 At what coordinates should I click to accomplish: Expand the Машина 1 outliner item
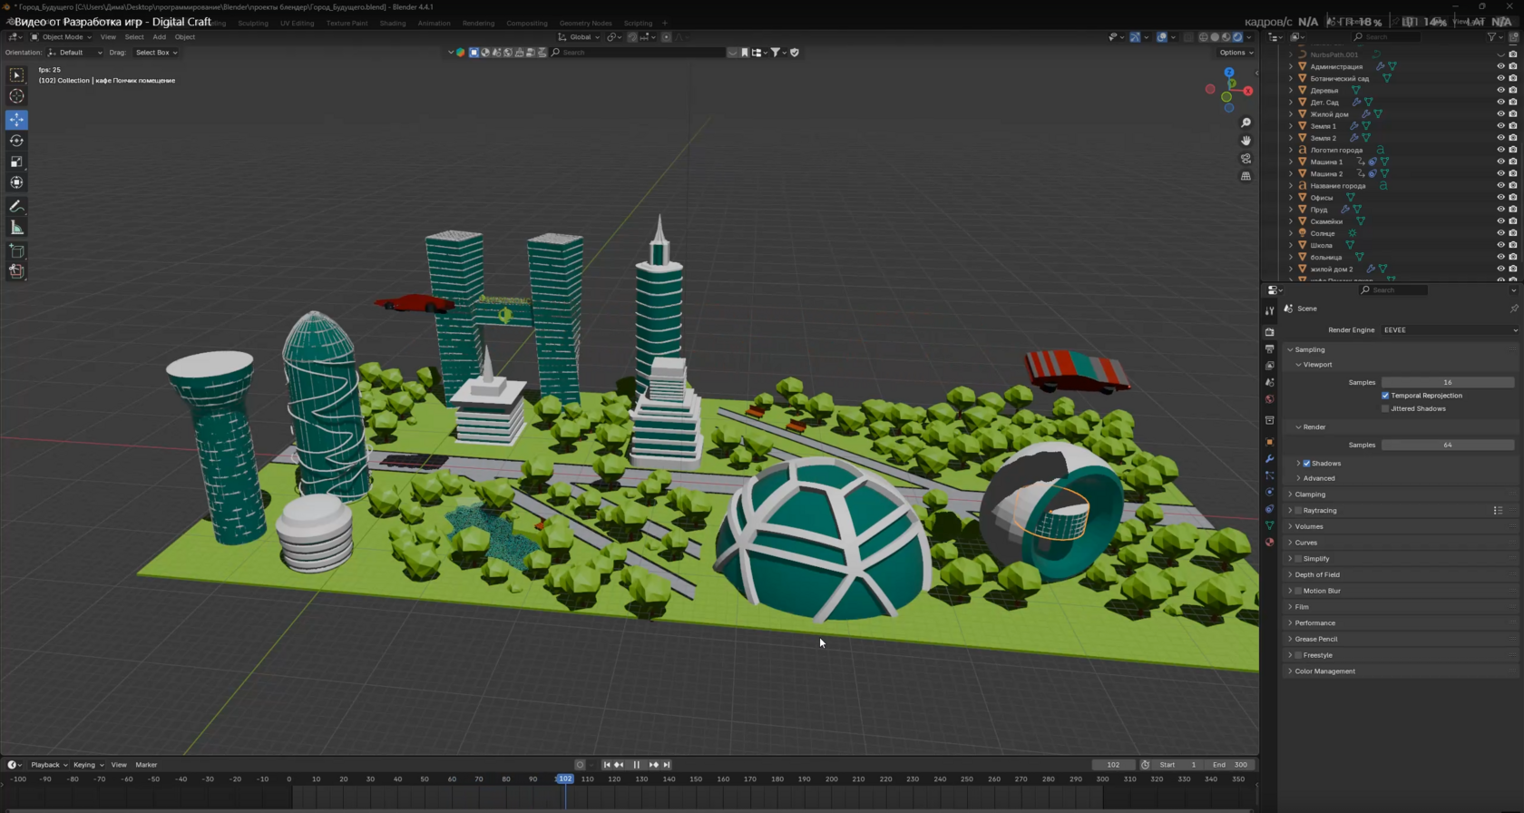point(1291,162)
